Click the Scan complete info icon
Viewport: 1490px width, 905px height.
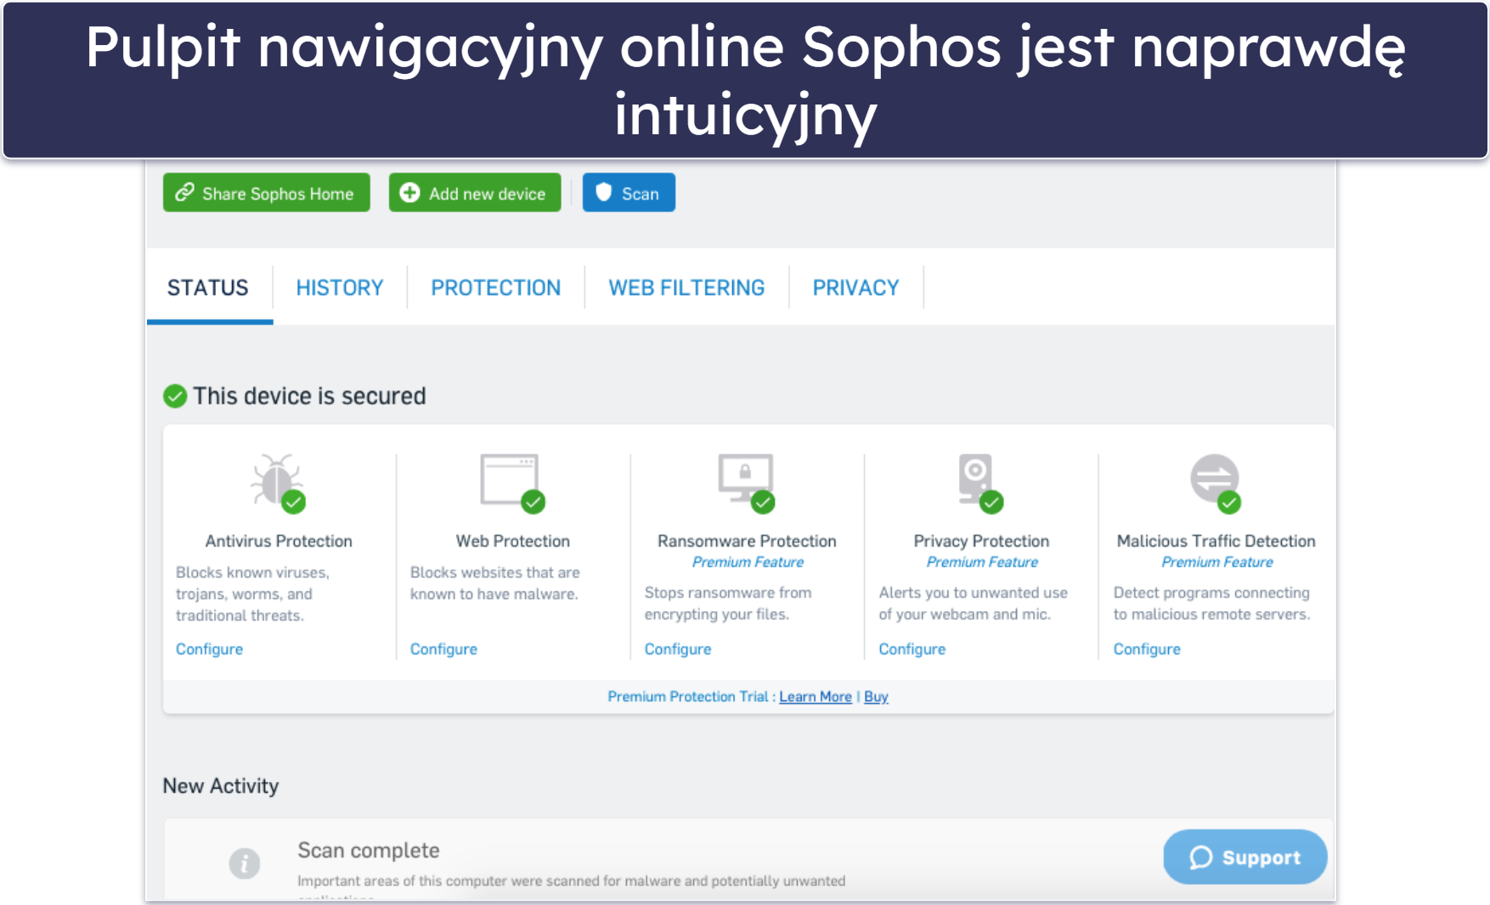pyautogui.click(x=245, y=863)
